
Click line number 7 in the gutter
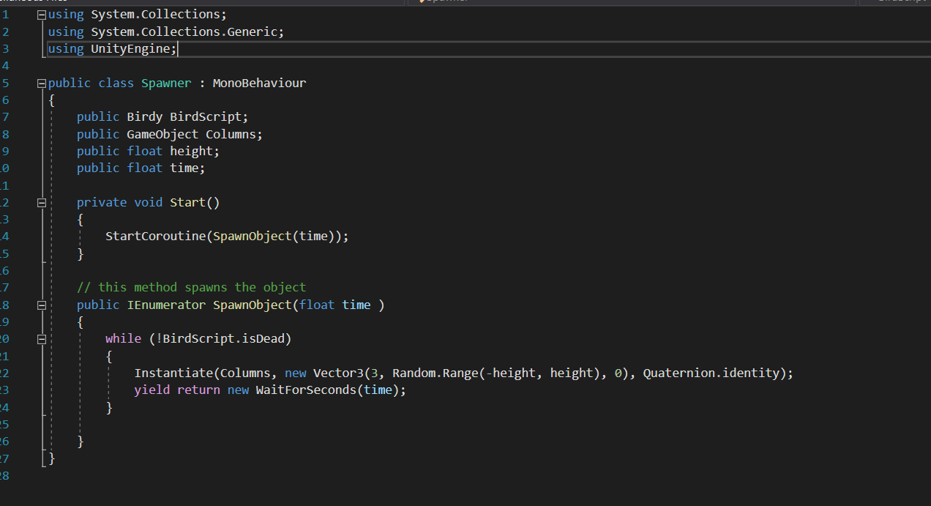click(x=6, y=116)
